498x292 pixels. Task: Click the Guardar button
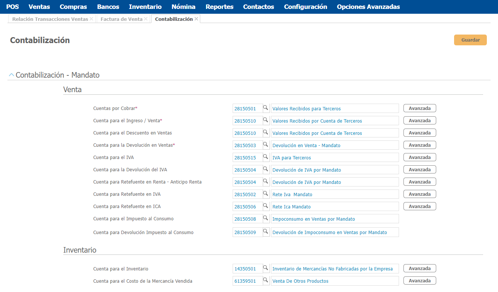pos(470,40)
